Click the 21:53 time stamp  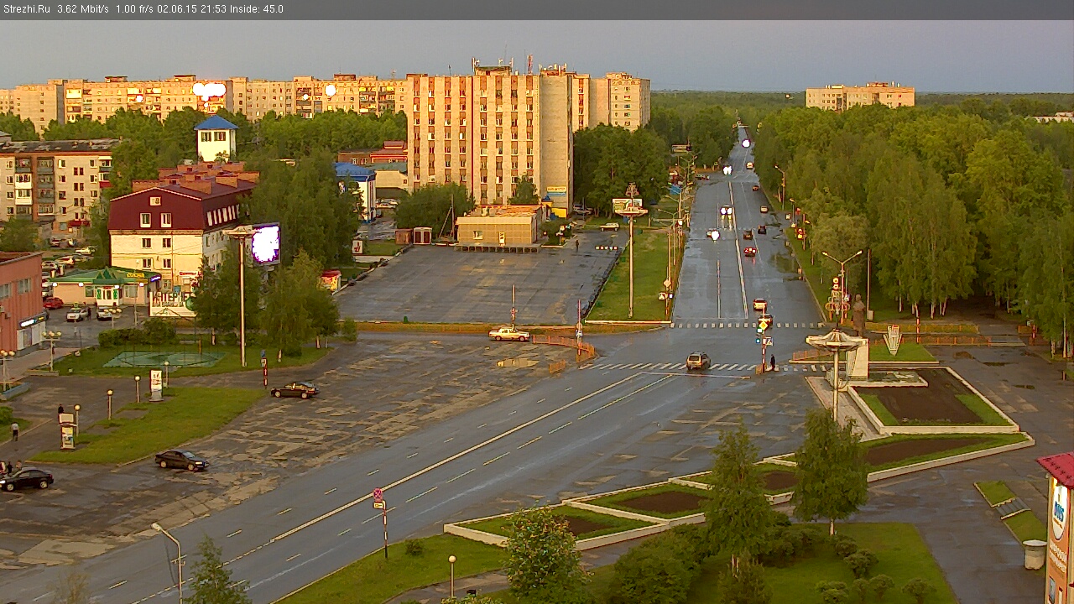[x=211, y=9]
